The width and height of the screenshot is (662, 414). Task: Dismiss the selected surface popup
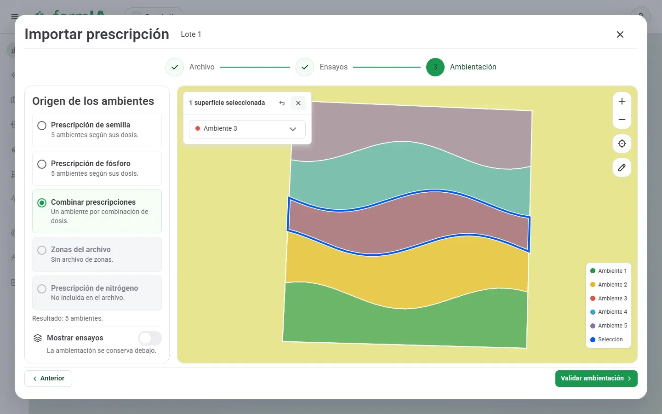click(298, 103)
